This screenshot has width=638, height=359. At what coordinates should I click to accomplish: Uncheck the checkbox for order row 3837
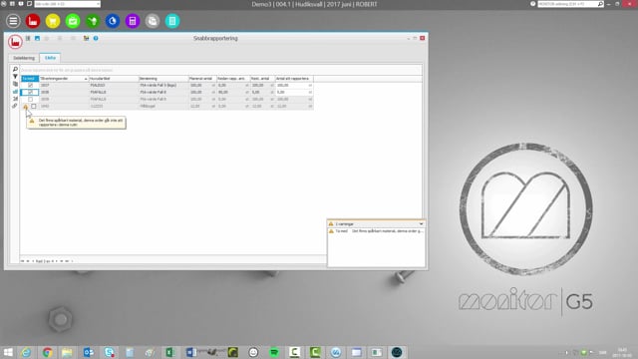click(31, 85)
